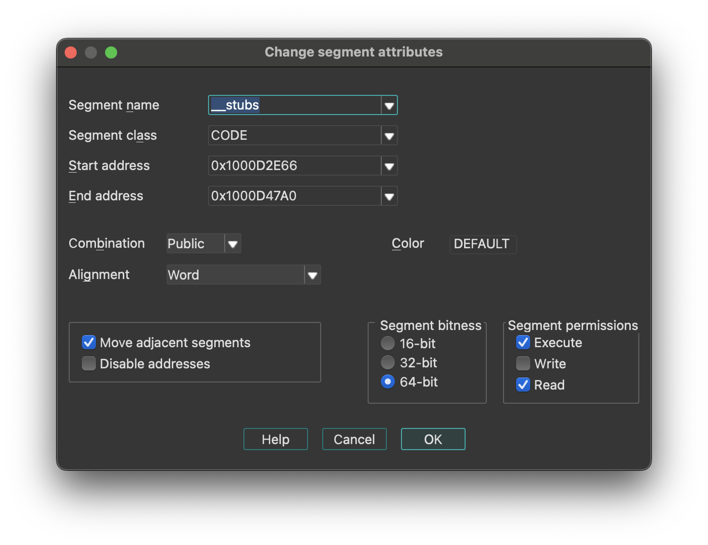
Task: Click the End address input field
Action: pos(293,196)
